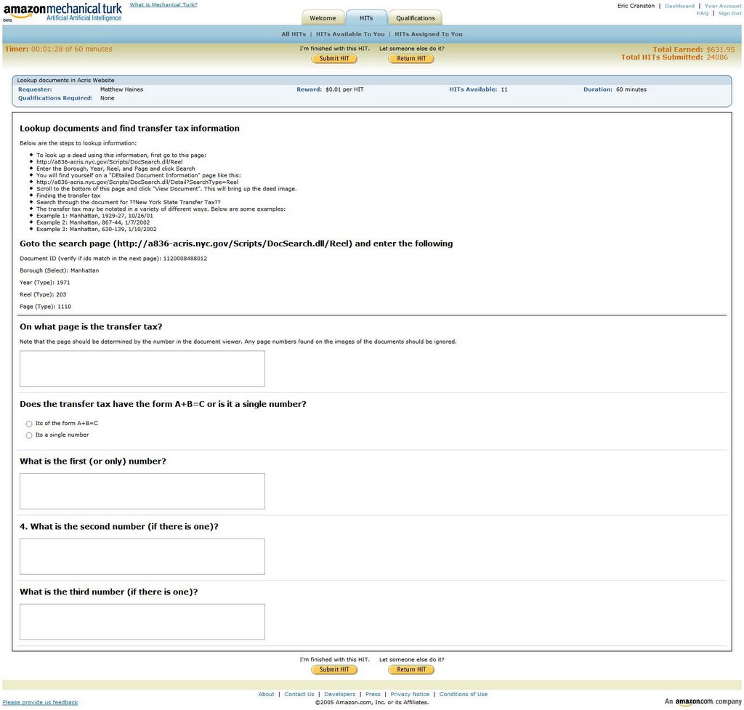This screenshot has height=710, width=744.
Task: Open the Dashboard link
Action: point(679,6)
